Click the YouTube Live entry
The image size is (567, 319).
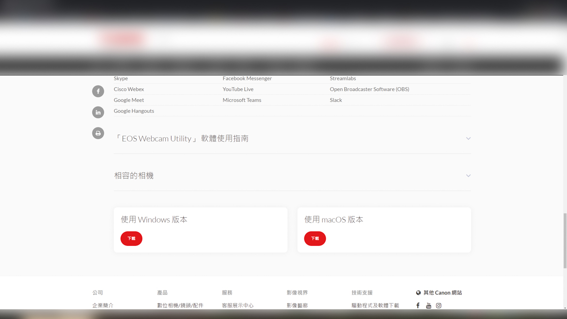(x=238, y=89)
